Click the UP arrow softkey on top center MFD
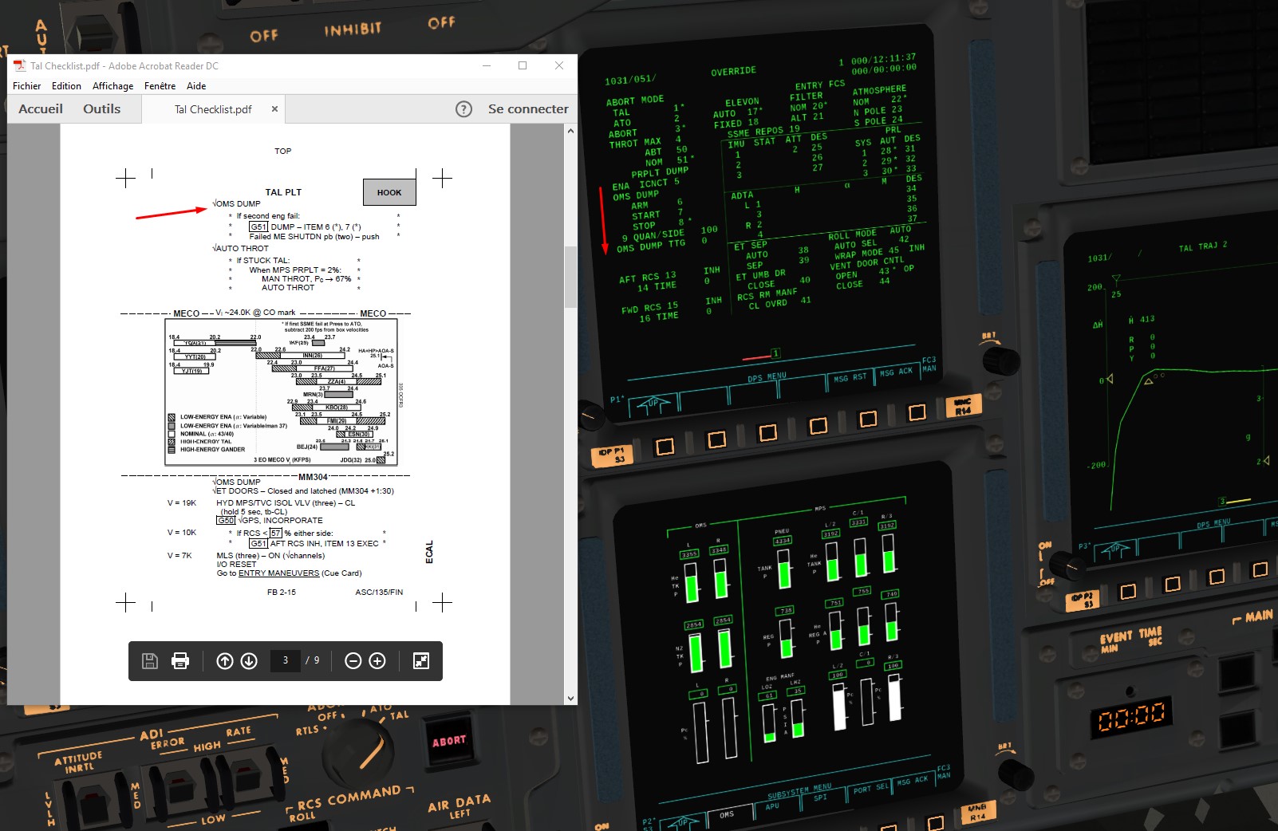1278x831 pixels. (x=653, y=404)
